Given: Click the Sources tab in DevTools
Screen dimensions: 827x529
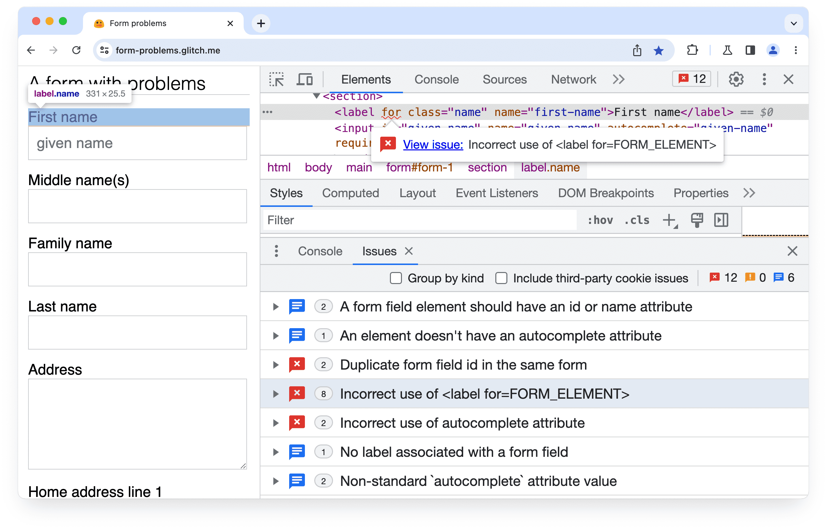Looking at the screenshot, I should point(505,78).
